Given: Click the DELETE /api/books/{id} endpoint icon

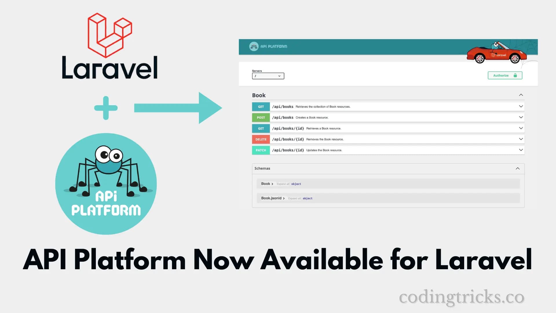Looking at the screenshot, I should 261,139.
